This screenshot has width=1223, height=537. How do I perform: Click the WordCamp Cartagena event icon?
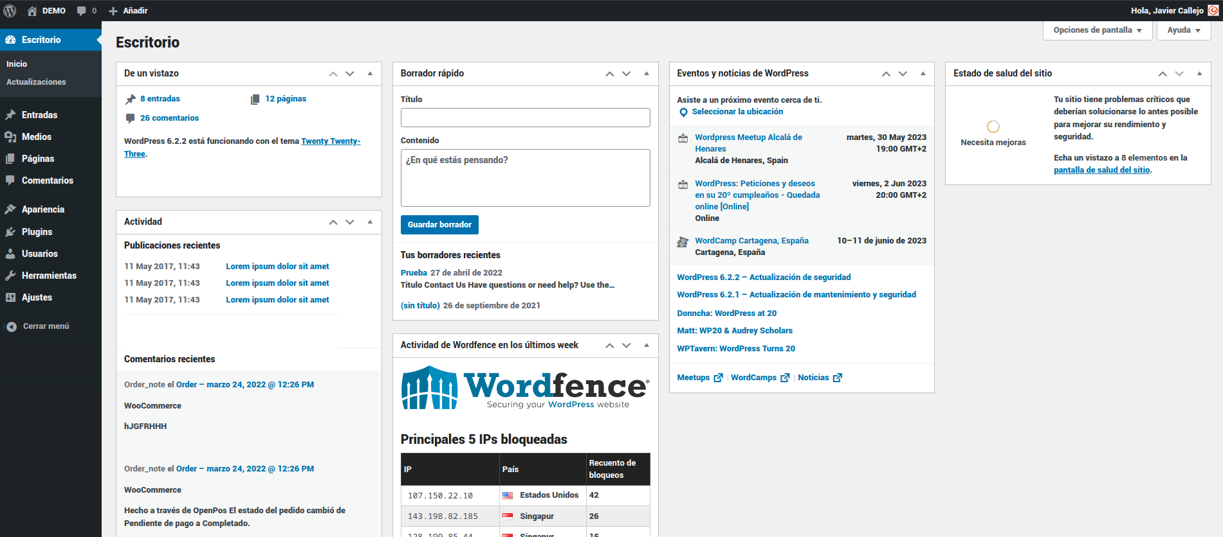pyautogui.click(x=683, y=242)
